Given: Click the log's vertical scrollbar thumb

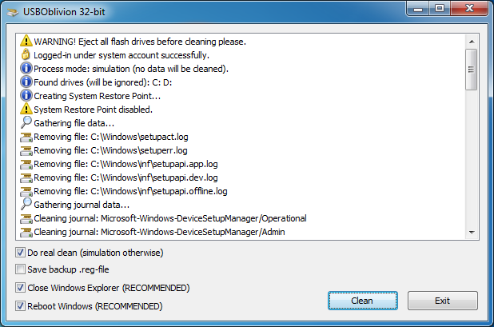Looking at the screenshot, I should (471, 72).
